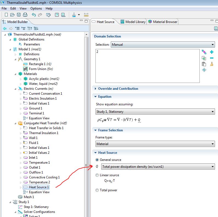Maximize the Model Builder panel
Screen dimensions: 218x217
pos(86,21)
